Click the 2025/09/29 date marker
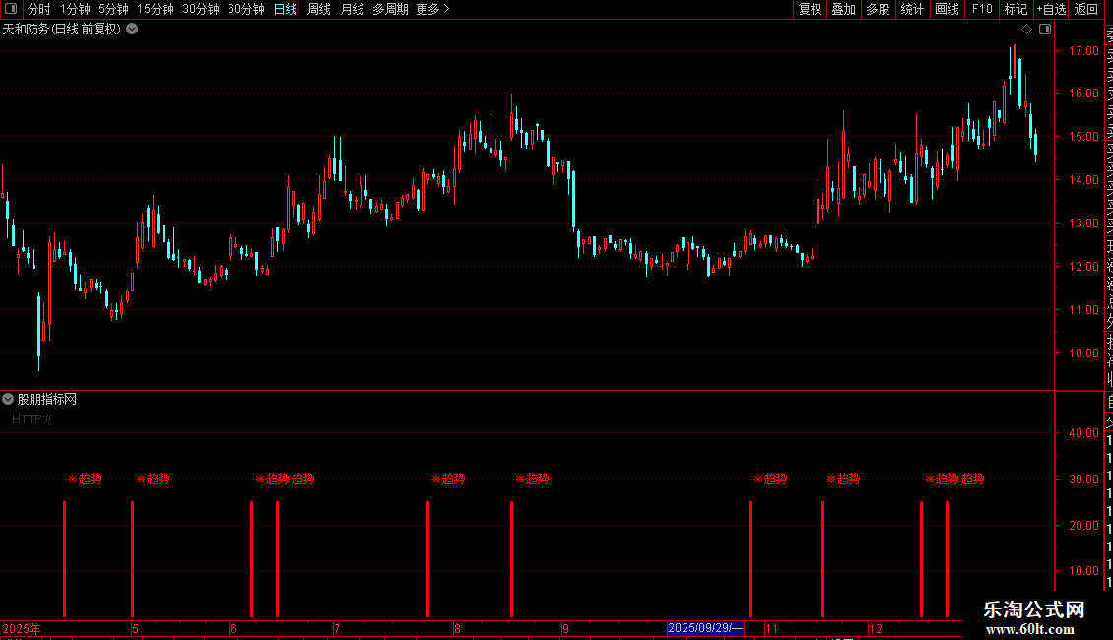This screenshot has width=1113, height=640. [x=705, y=628]
